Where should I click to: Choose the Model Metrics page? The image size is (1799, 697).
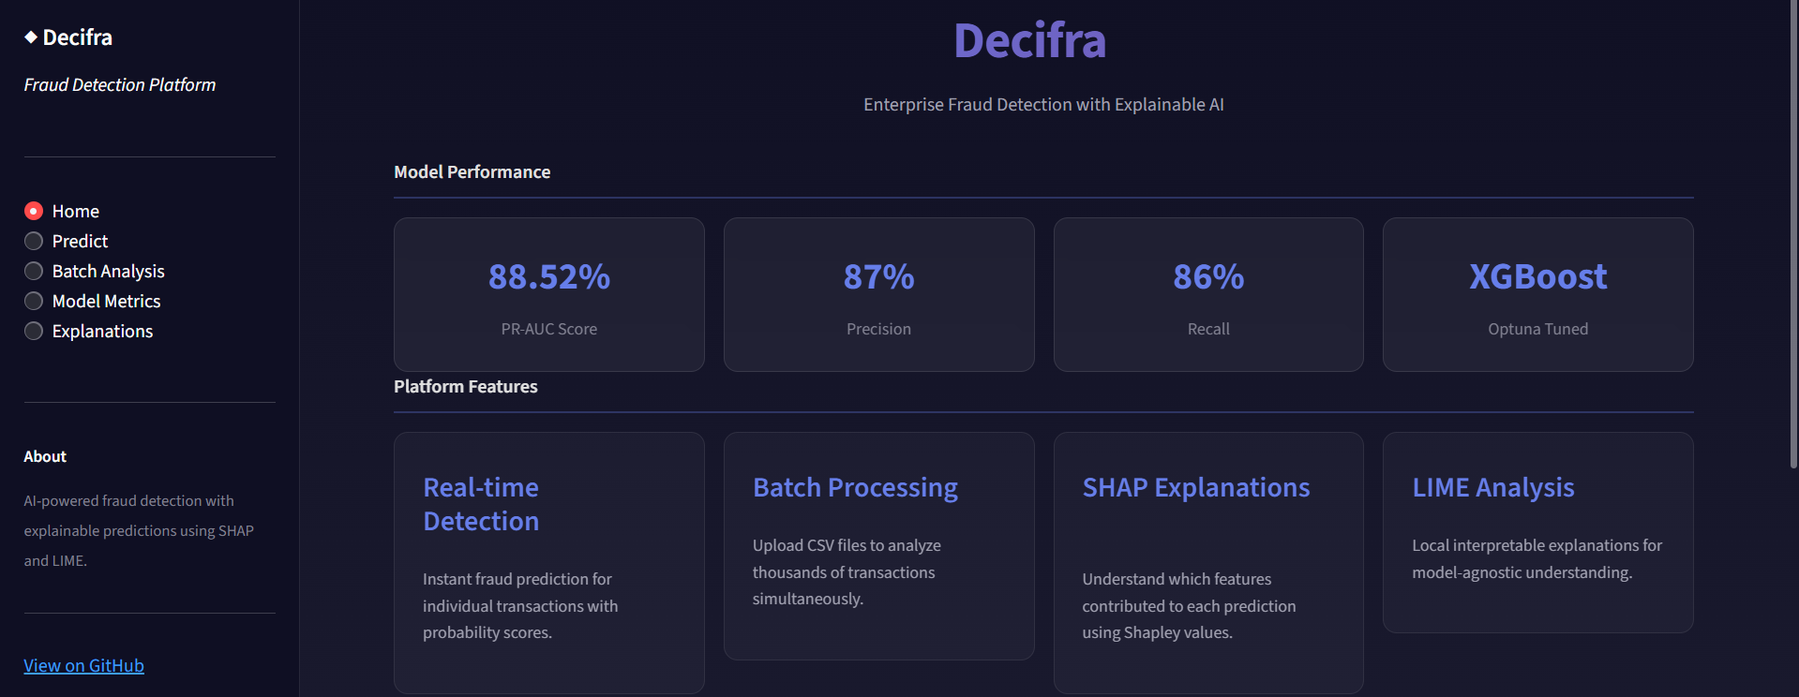34,301
